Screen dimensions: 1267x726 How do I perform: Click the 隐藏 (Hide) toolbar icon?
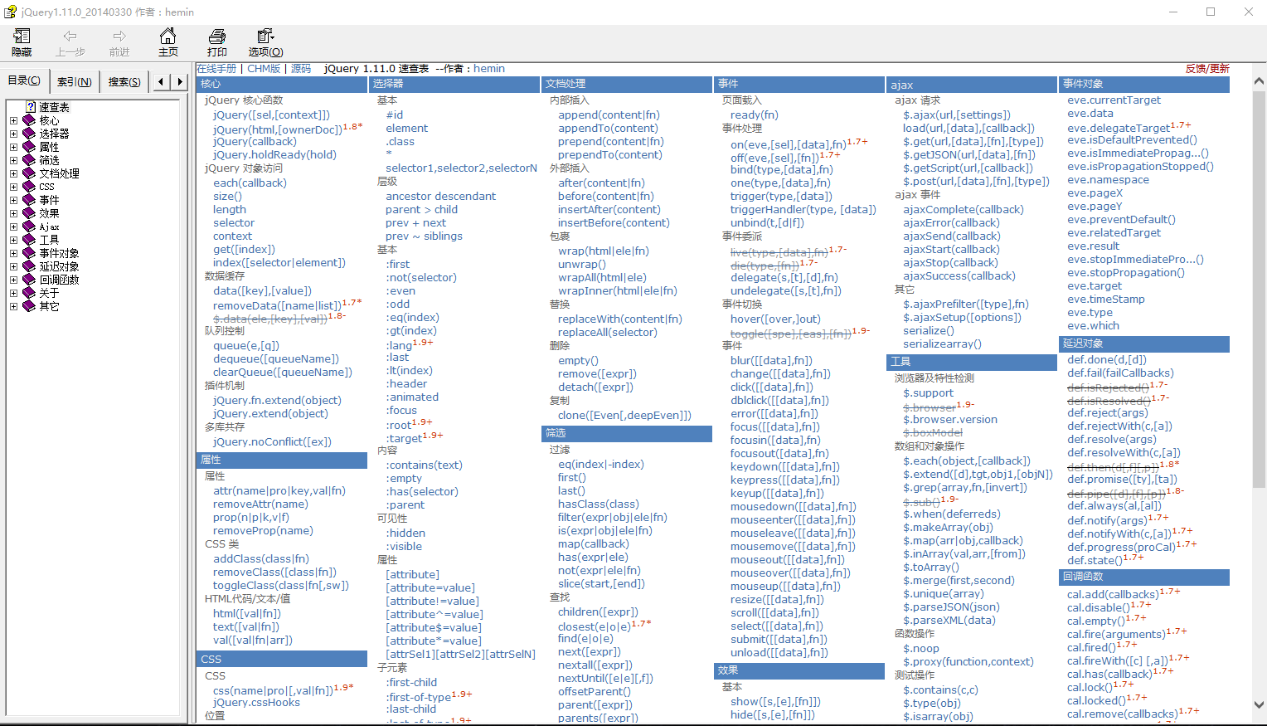coord(22,37)
